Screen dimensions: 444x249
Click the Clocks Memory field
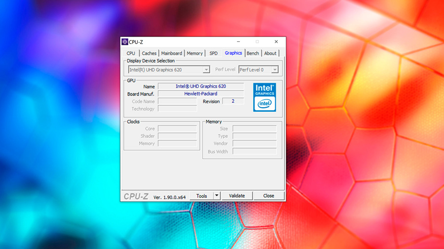(177, 143)
